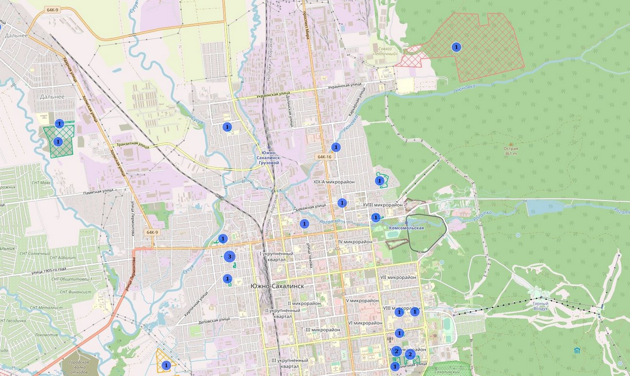Click the 64K-9 shield near улица Лермонтова
630x376 pixels.
(x=153, y=232)
